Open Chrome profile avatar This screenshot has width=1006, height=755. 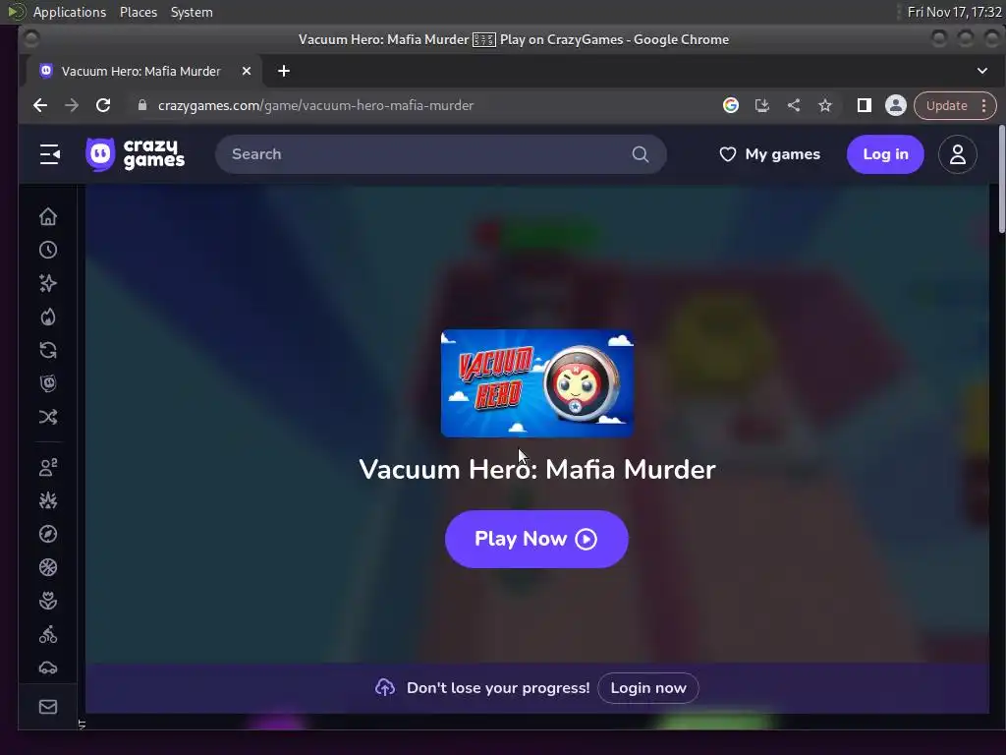896,105
